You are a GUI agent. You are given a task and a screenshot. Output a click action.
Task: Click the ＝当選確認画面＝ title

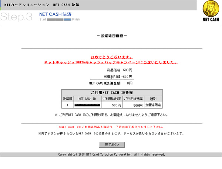(x=112, y=36)
